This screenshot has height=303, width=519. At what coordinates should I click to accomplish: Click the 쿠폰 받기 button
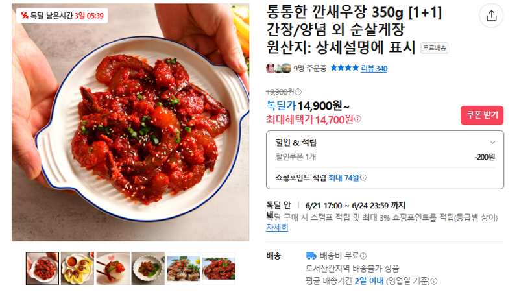click(482, 115)
